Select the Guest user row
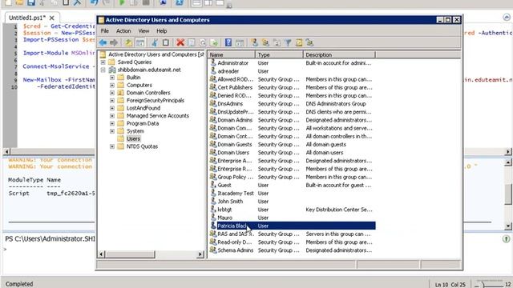The height and width of the screenshot is (288, 513). click(292, 185)
